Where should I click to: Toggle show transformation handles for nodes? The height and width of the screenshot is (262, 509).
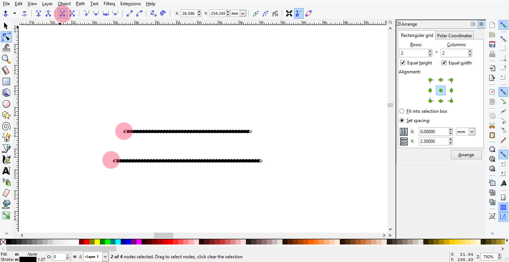tap(289, 13)
